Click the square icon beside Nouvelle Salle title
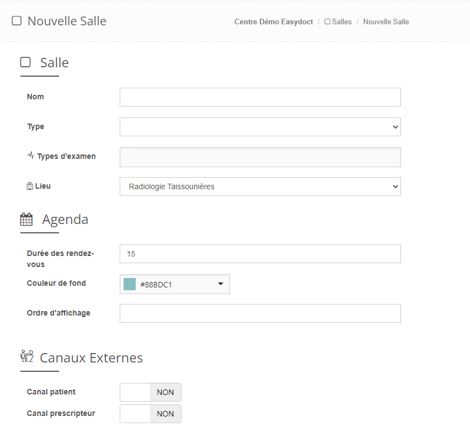 pyautogui.click(x=17, y=21)
